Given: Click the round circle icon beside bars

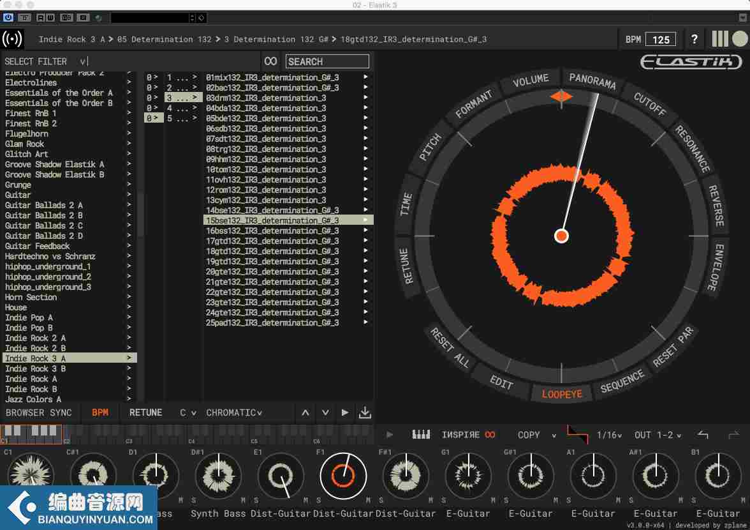Looking at the screenshot, I should coord(740,39).
